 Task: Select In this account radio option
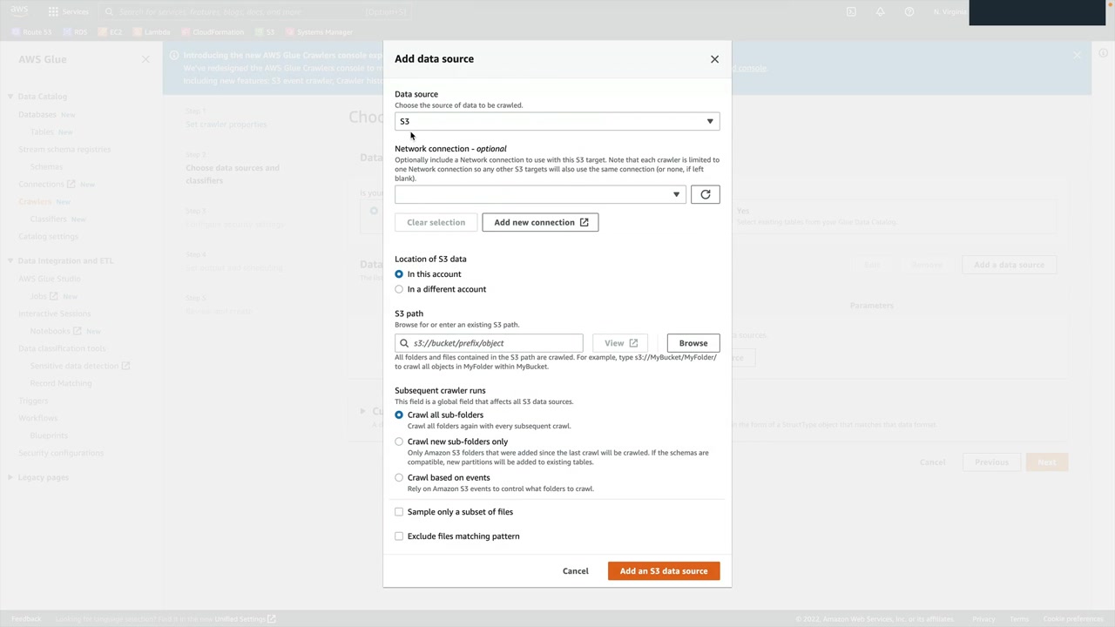(x=399, y=274)
